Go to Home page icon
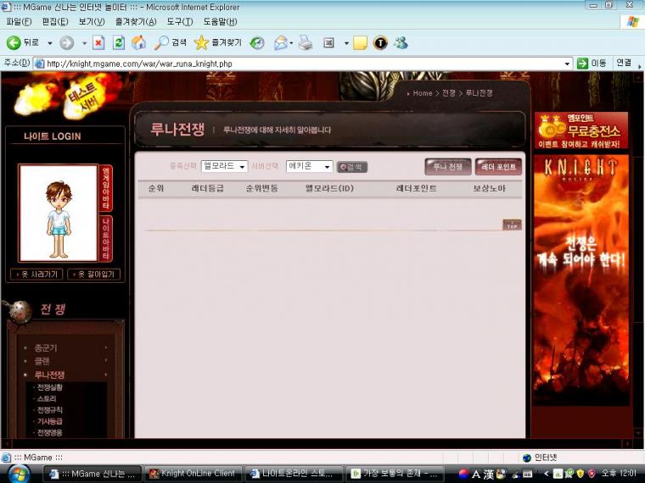This screenshot has width=645, height=483. 138,42
